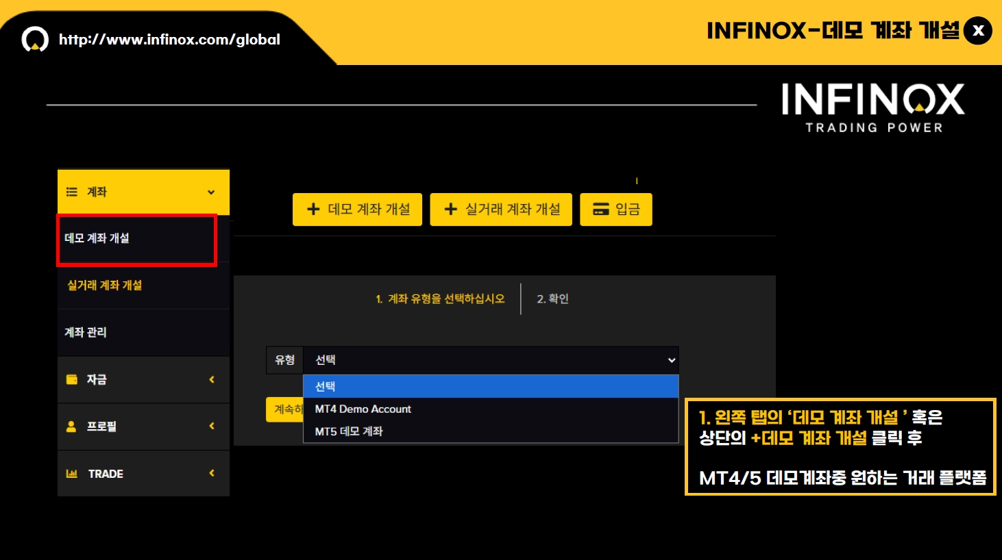Click the 입금 deposit button
The height and width of the screenshot is (560, 1002).
(616, 209)
